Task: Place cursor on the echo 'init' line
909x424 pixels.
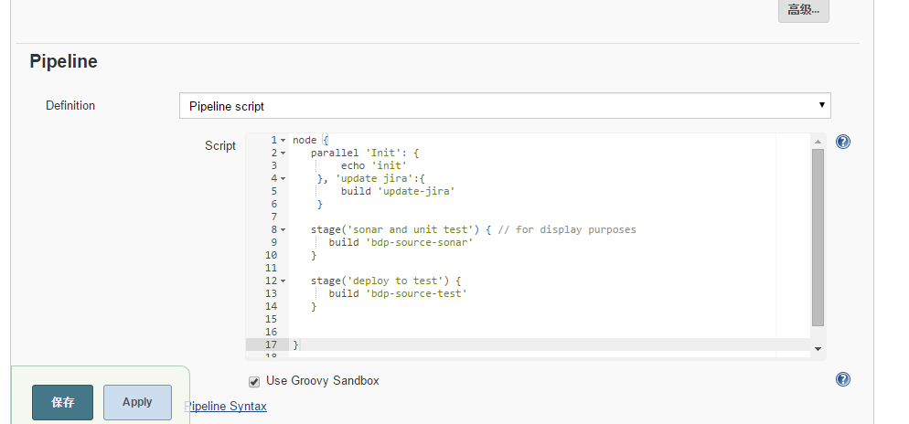Action: [x=373, y=165]
